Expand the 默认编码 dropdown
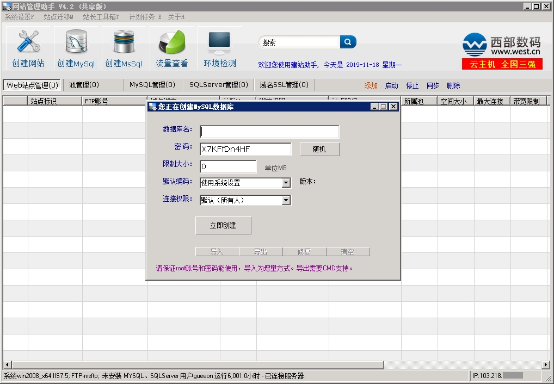554x384 pixels. point(286,183)
